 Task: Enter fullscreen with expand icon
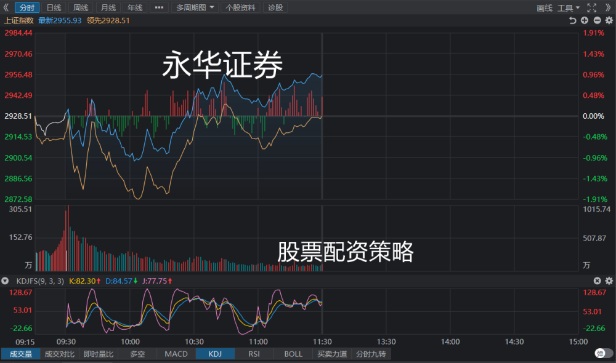pyautogui.click(x=591, y=8)
